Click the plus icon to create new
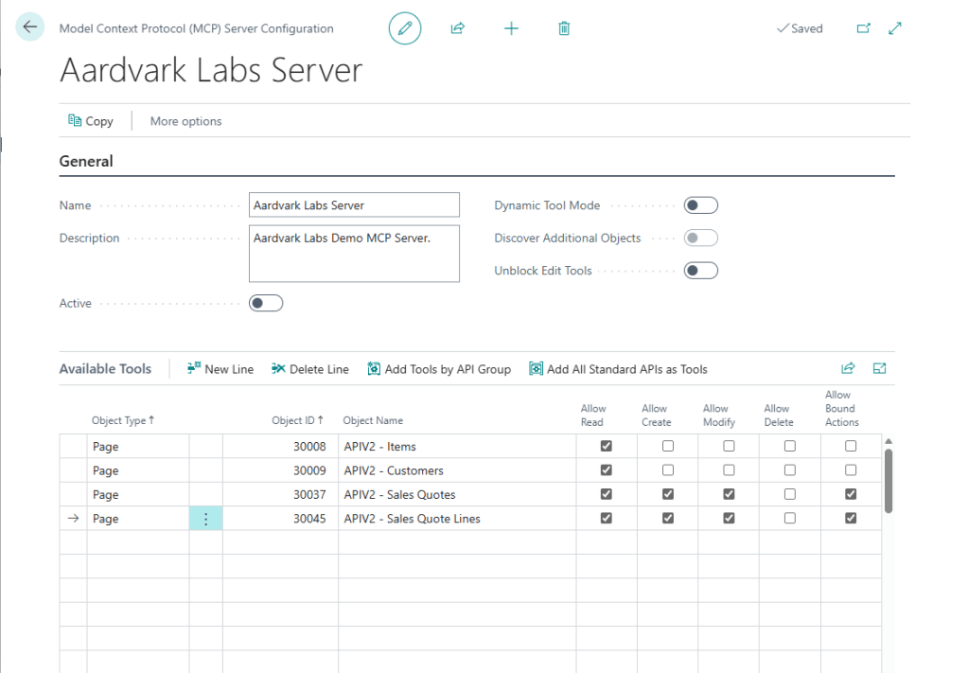The width and height of the screenshot is (968, 673). [511, 28]
